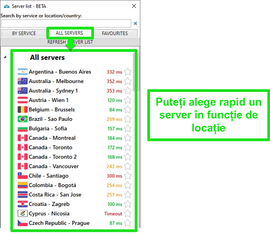Select the ALL SERVERS tab
The height and width of the screenshot is (236, 270).
click(69, 33)
